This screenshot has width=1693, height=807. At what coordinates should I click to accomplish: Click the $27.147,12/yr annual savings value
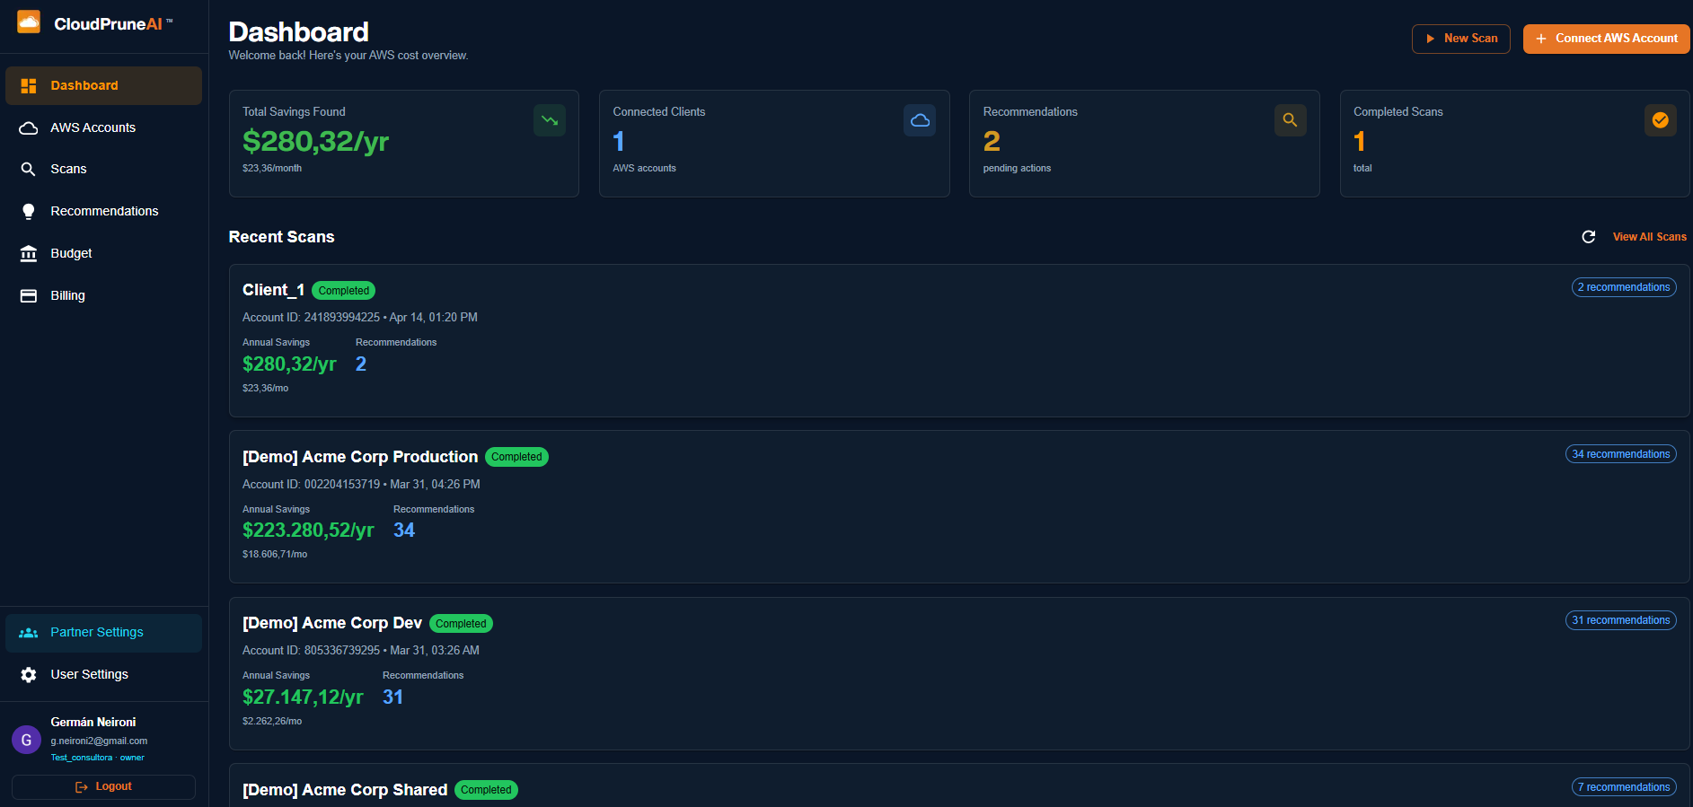tap(303, 697)
